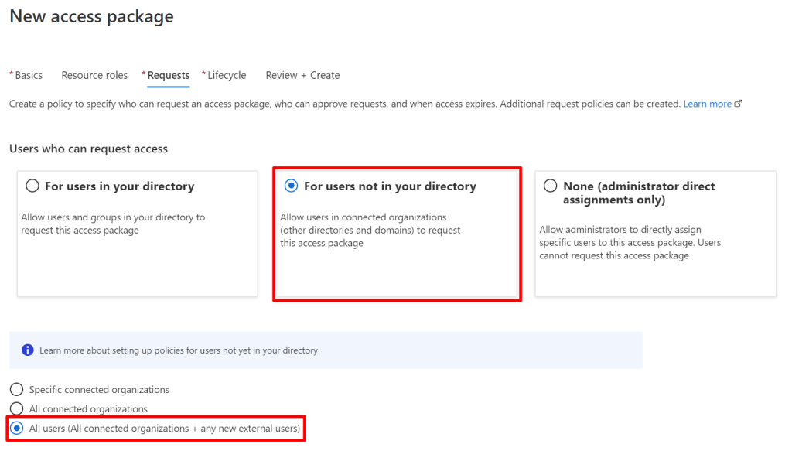Open the Review + Create tab
This screenshot has height=451, width=792.
[302, 75]
